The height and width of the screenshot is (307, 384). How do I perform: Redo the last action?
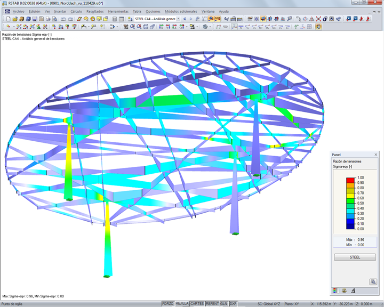pos(70,19)
